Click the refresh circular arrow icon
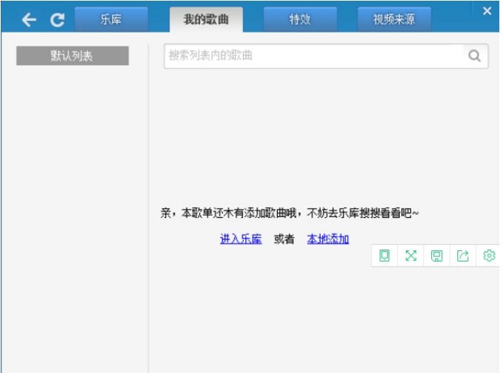 (58, 20)
